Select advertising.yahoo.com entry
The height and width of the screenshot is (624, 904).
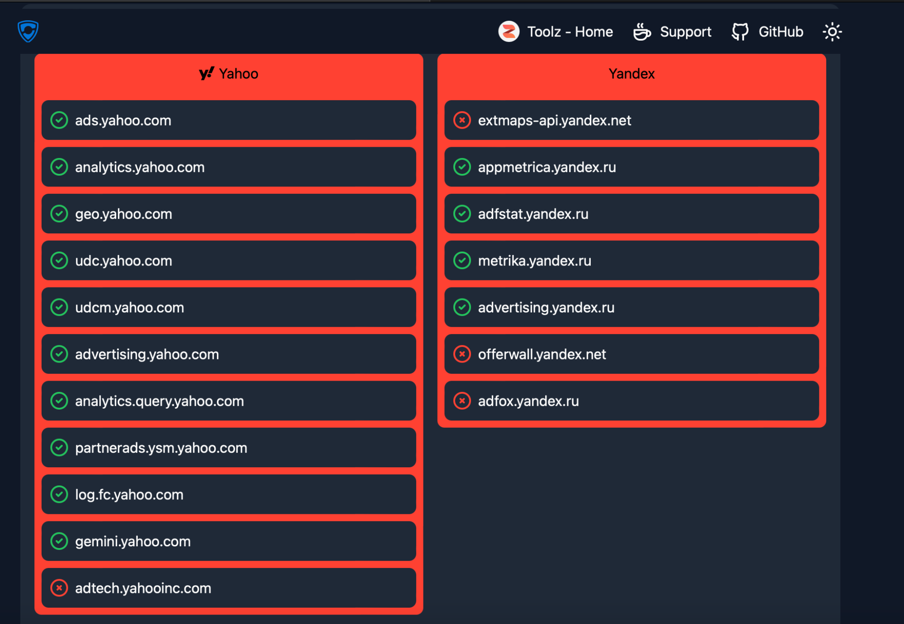229,354
